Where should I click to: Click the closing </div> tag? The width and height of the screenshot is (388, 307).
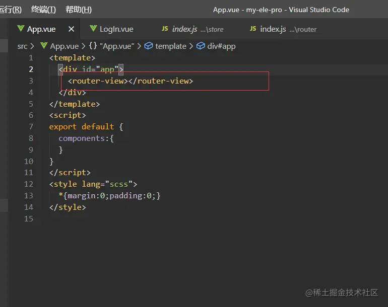click(x=72, y=93)
